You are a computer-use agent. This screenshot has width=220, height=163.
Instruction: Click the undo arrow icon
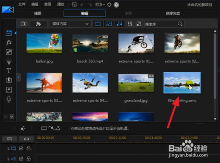[x=82, y=5]
